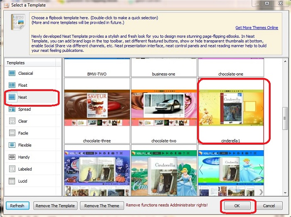Maximize the Select a Template window
The width and height of the screenshot is (291, 217).
267,3
